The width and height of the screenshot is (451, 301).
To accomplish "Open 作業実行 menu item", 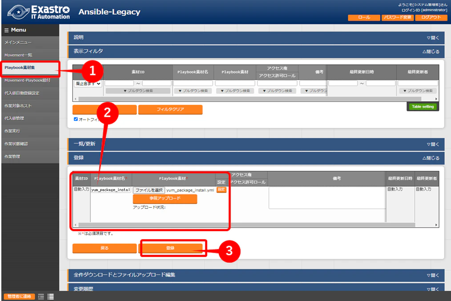I will tap(30, 131).
